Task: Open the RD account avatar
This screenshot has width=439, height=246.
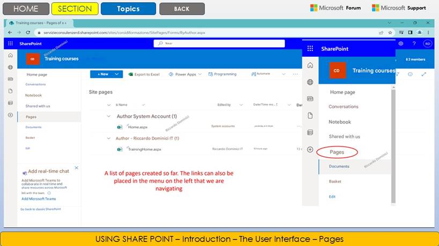Action: (428, 43)
